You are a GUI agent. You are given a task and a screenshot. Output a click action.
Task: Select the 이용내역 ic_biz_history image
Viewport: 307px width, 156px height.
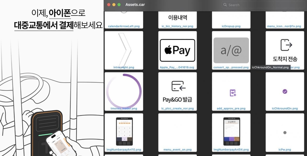178,18
